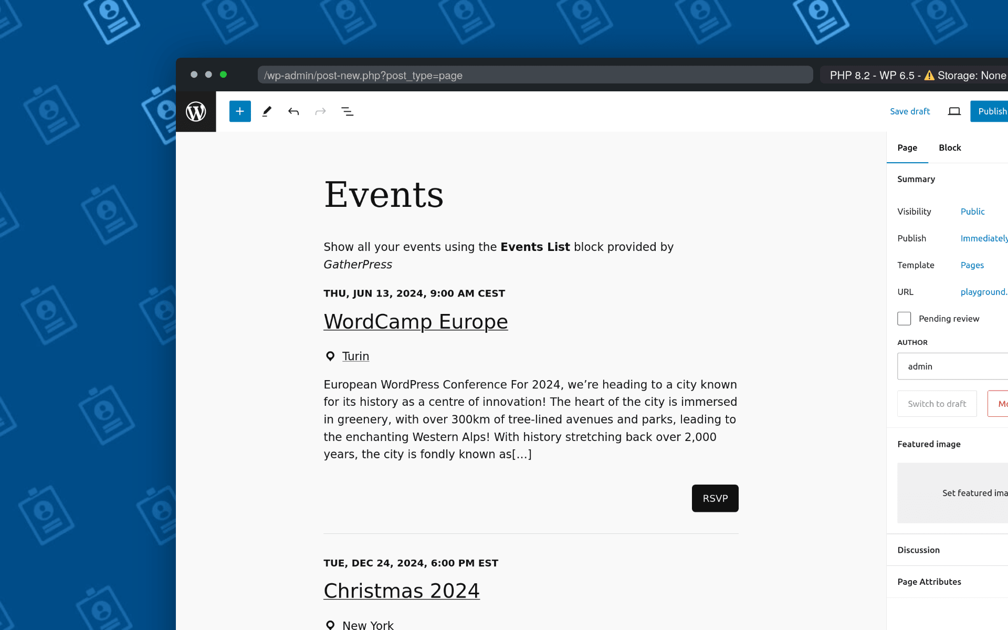Switch to the Block tab

click(949, 148)
